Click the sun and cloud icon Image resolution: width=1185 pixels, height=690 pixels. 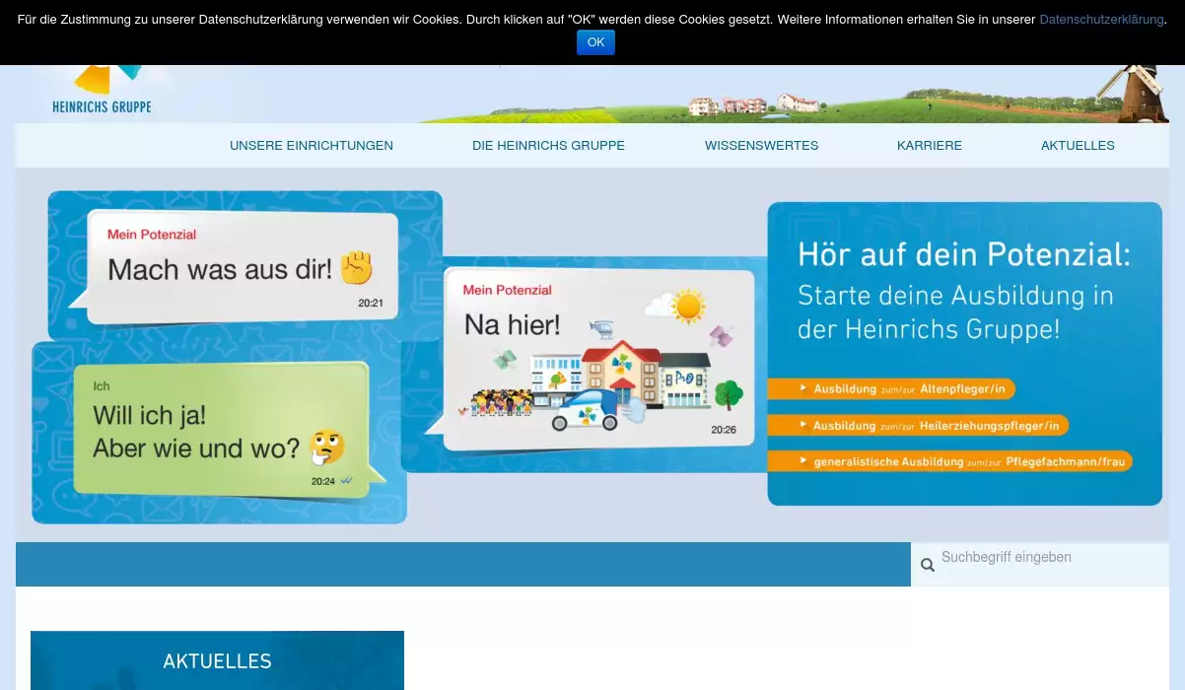(677, 307)
